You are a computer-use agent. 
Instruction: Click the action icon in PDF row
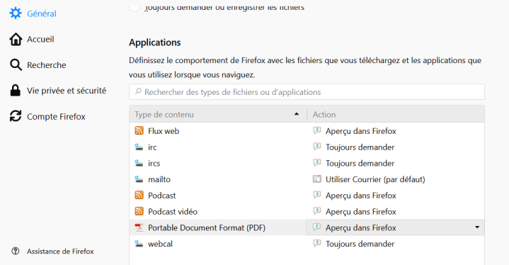pyautogui.click(x=317, y=227)
